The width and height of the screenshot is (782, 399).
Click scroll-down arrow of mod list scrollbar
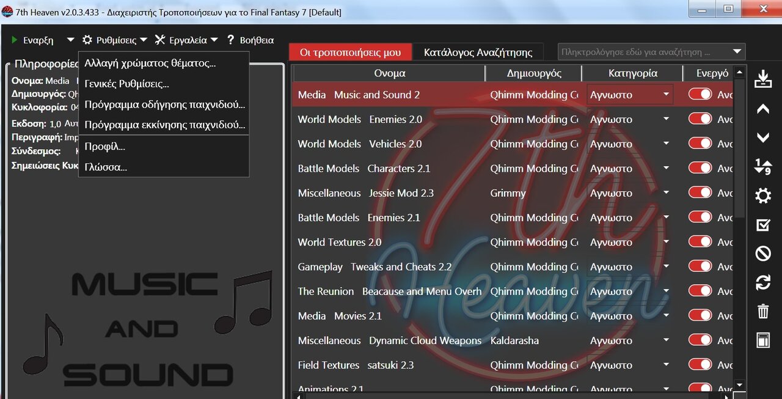tap(740, 386)
